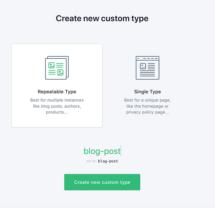Choose the "Repeatable Type" title label

[x=57, y=92]
